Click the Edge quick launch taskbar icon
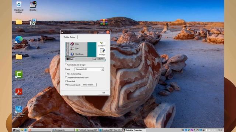Image resolution: width=236 pixels, height=132 pixels. (x=25, y=130)
